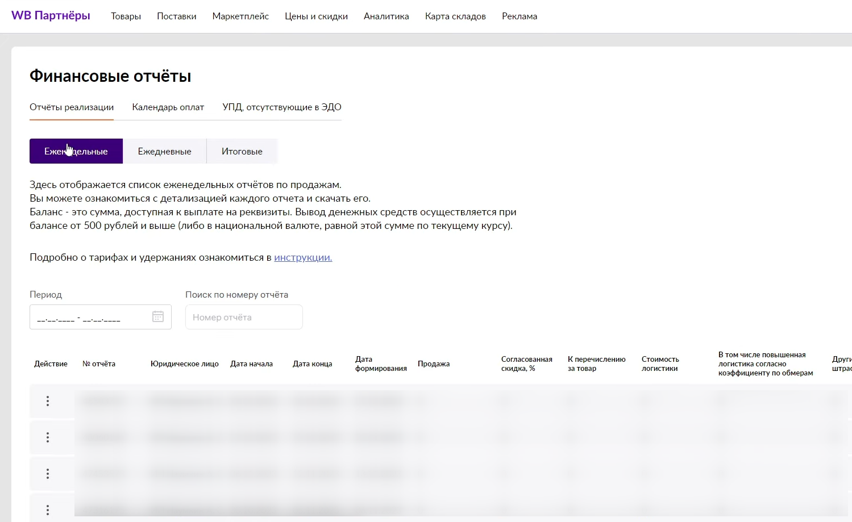Image resolution: width=852 pixels, height=522 pixels.
Task: Open the Поставки menu
Action: (x=176, y=16)
